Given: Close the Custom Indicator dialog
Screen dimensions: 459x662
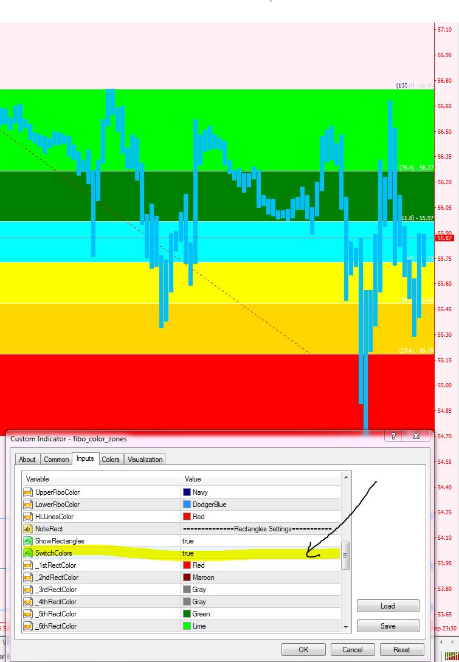Looking at the screenshot, I should point(416,436).
